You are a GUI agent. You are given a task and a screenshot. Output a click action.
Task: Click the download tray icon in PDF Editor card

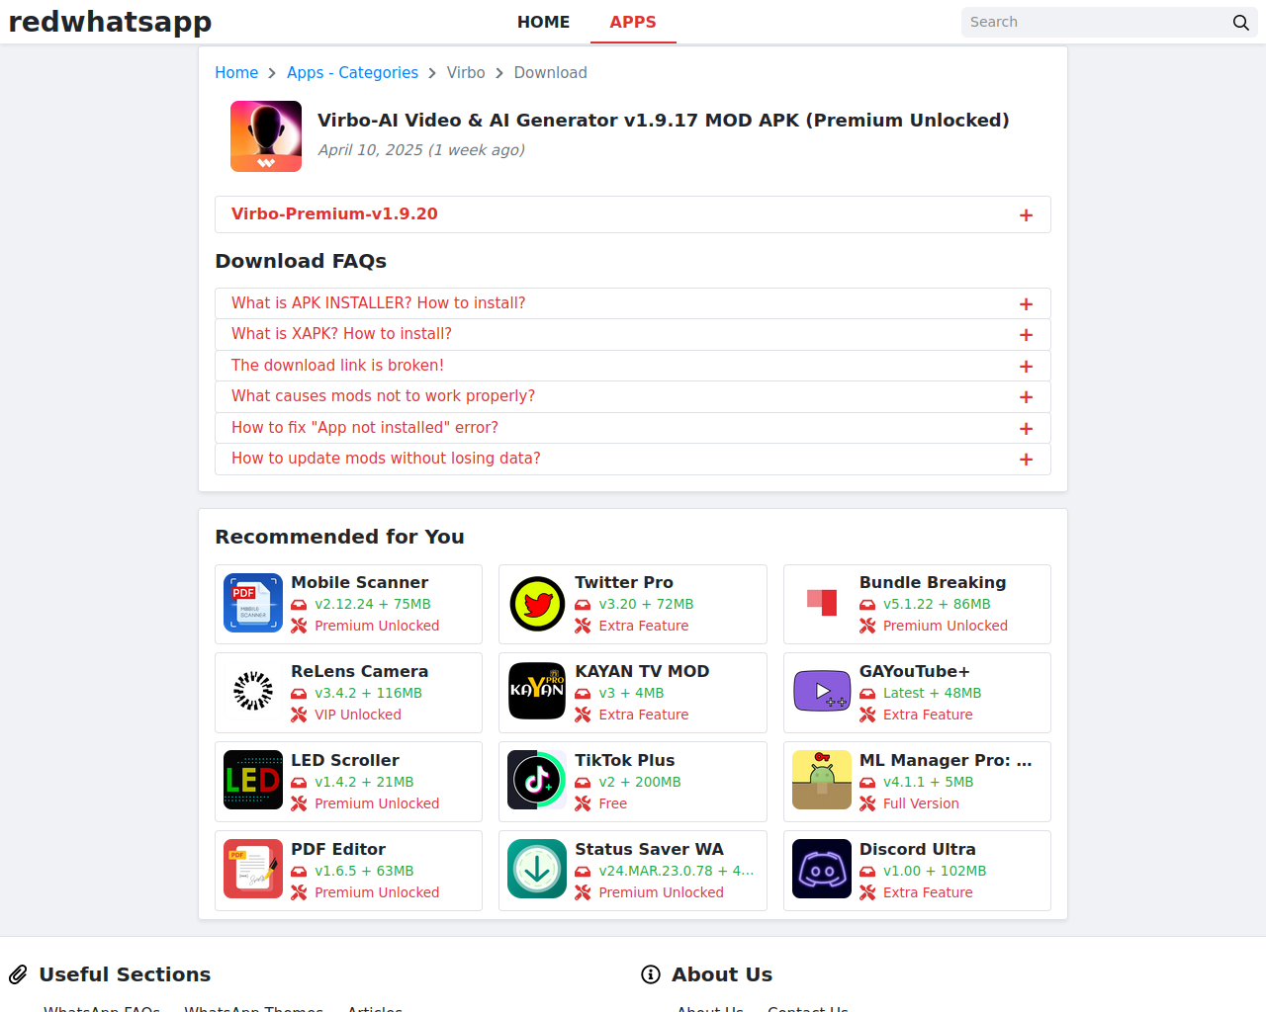click(299, 872)
